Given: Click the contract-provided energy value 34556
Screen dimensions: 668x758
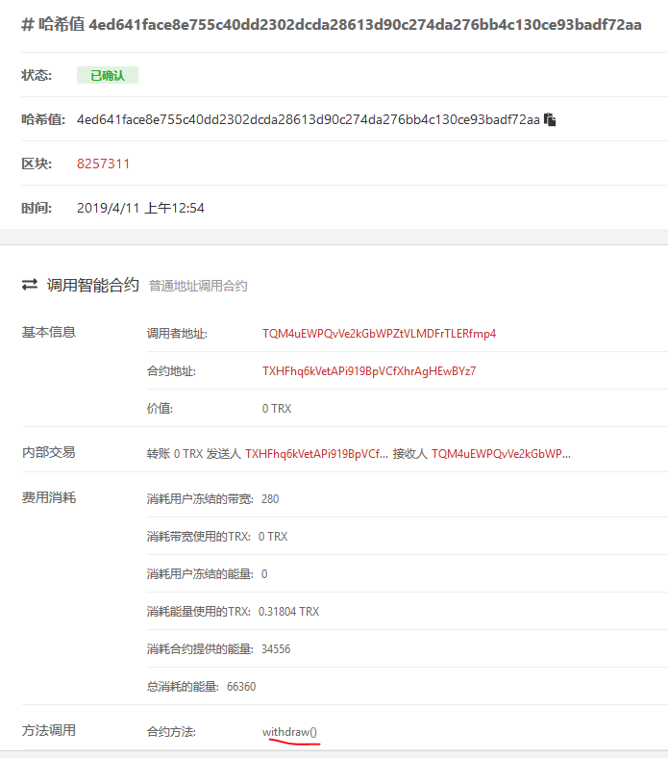Looking at the screenshot, I should tap(276, 649).
